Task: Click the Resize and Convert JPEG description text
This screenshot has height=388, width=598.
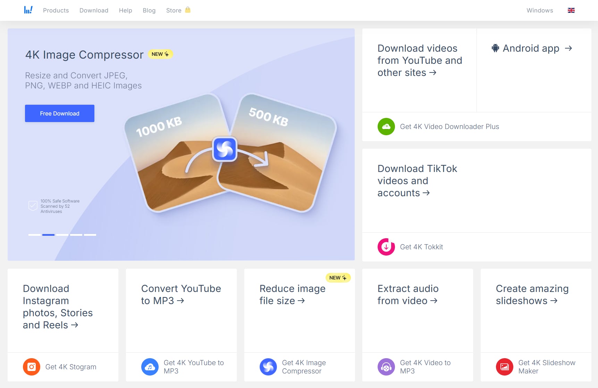Action: (83, 80)
